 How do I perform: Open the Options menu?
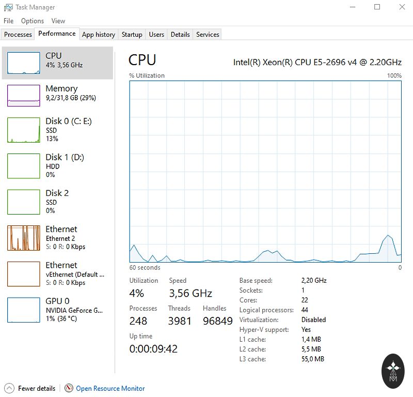click(x=32, y=21)
